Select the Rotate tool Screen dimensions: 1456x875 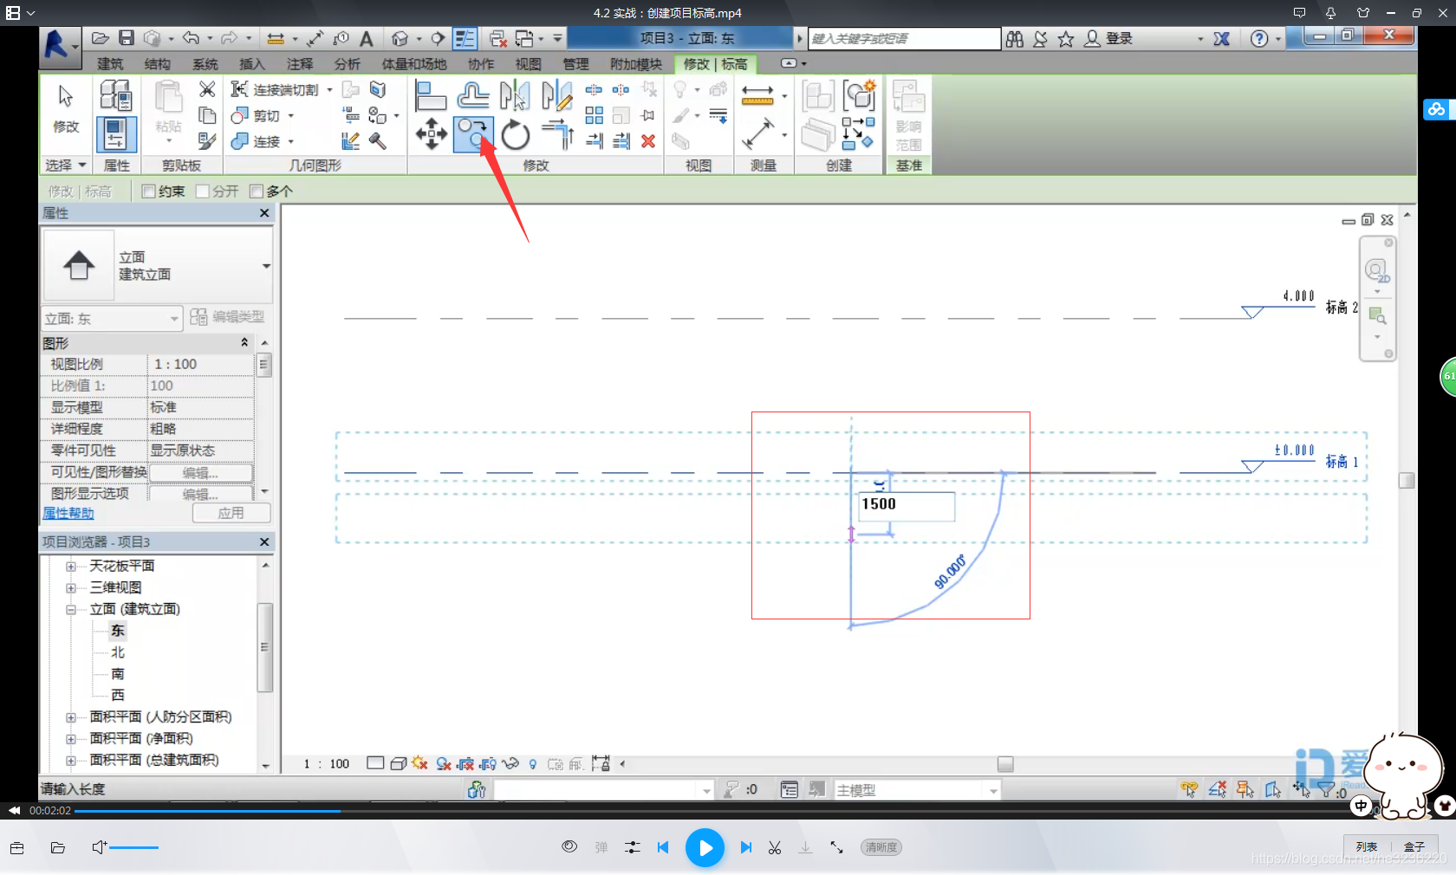[x=515, y=134]
